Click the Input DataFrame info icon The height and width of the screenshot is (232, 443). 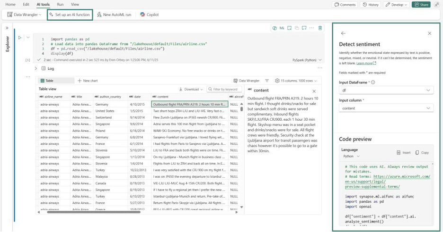[x=373, y=83]
